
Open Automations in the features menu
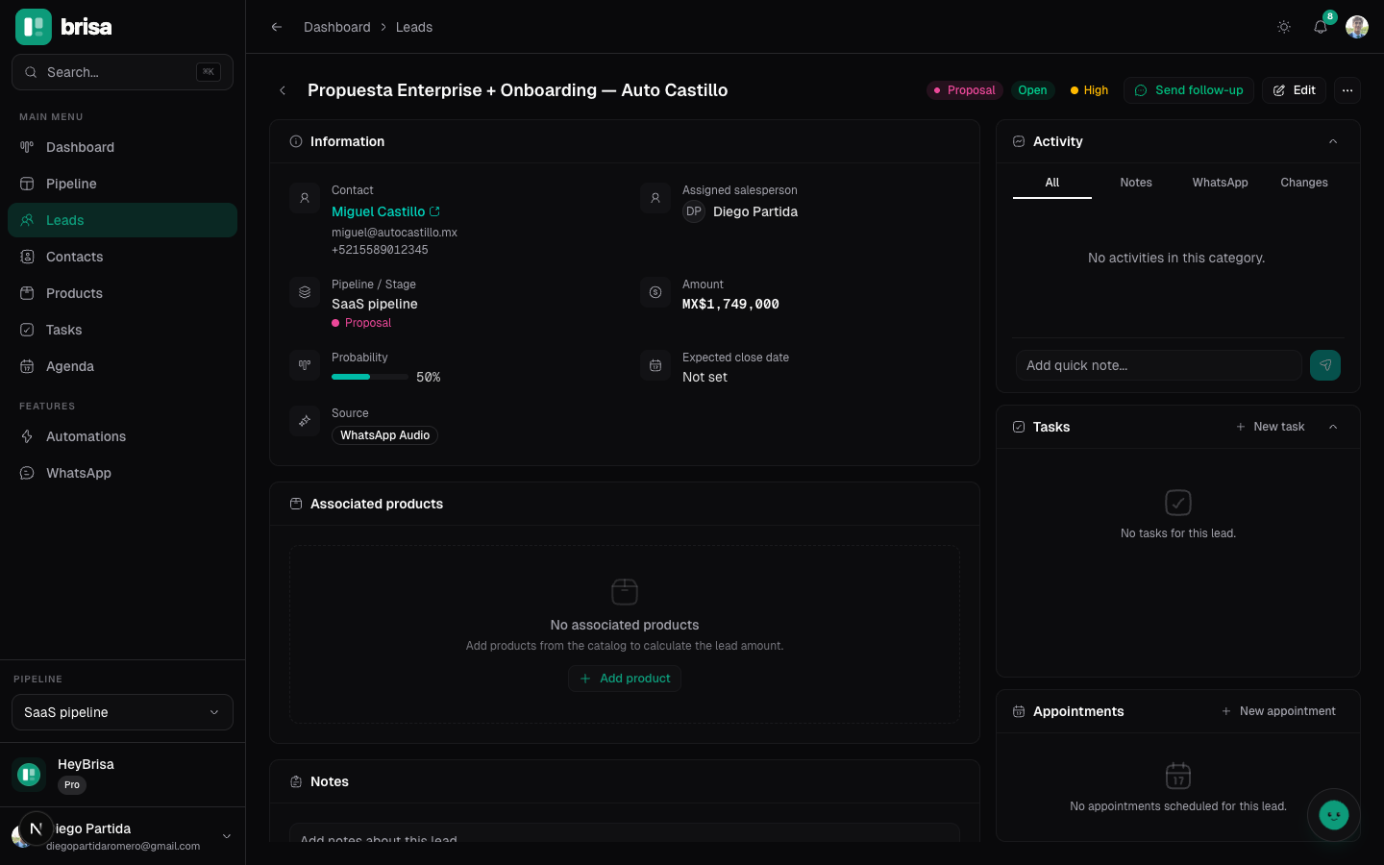122,436
